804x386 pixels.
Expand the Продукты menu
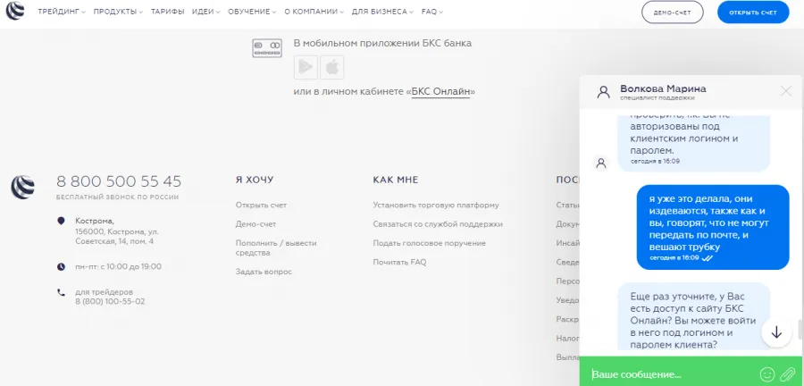tap(118, 12)
